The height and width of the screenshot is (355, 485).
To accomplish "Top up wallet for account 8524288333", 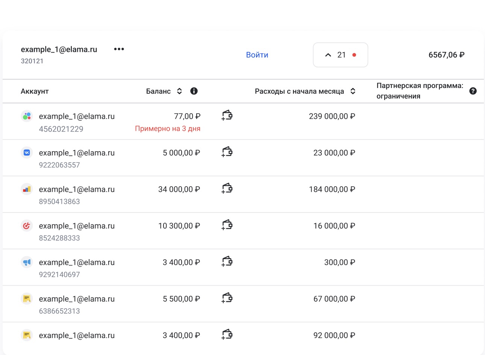I will (x=227, y=225).
